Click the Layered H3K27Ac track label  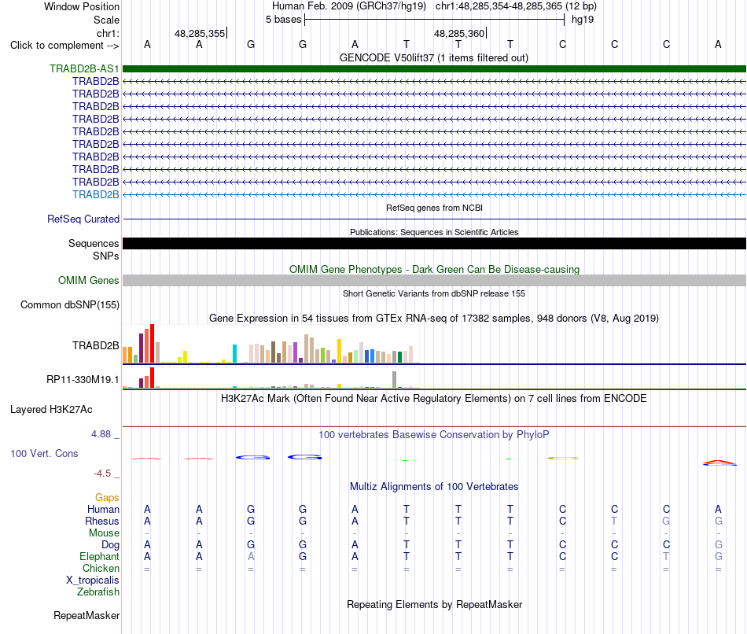[51, 410]
